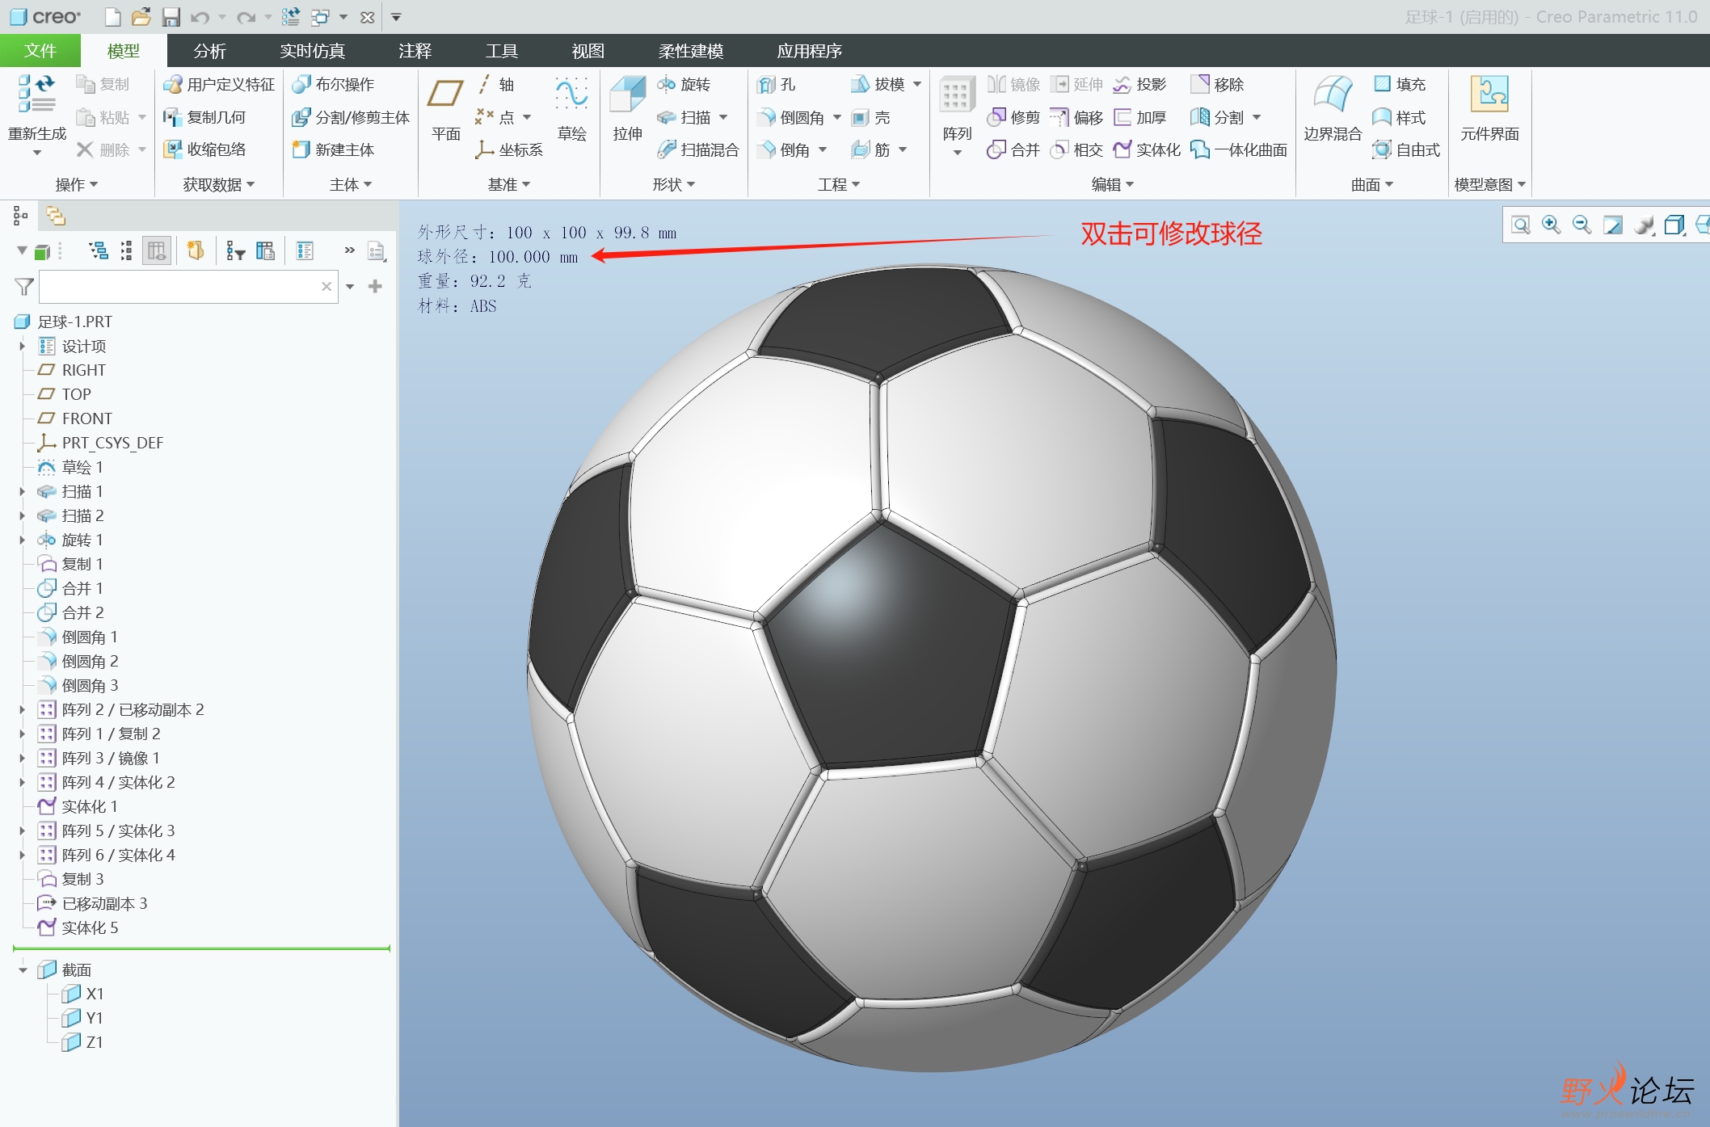Click the Fill (填充) surface tool

(1400, 84)
